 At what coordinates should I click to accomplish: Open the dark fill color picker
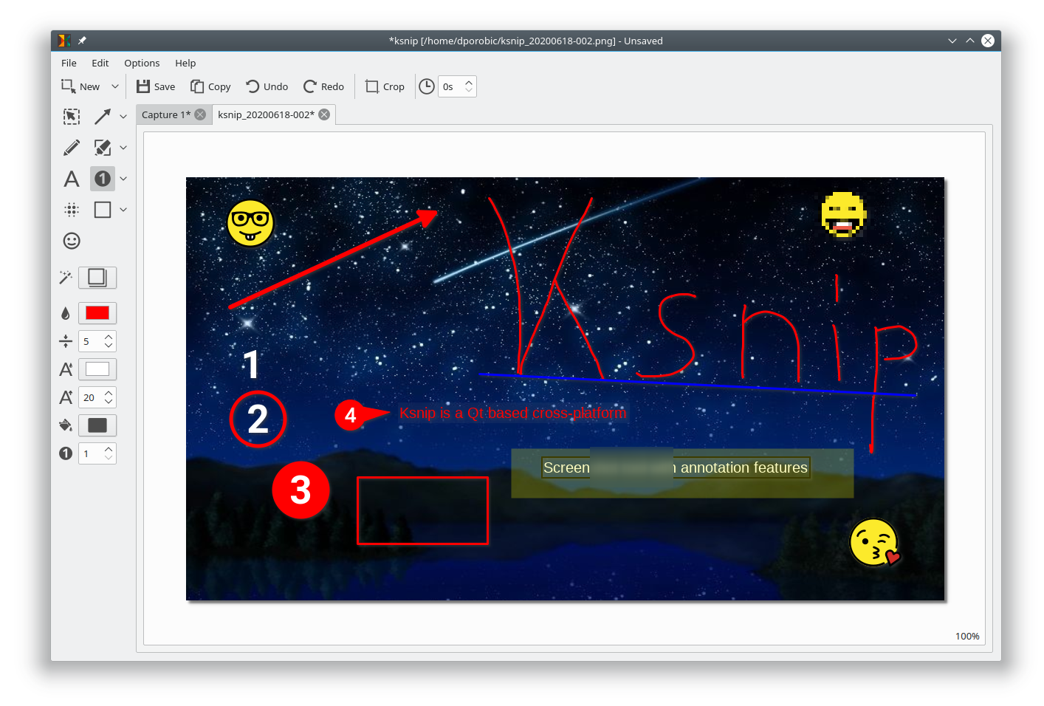97,425
